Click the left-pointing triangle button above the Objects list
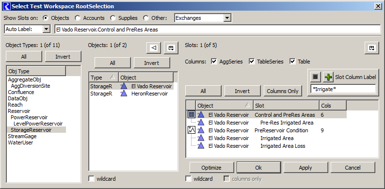This screenshot has height=189, width=385. point(154,48)
